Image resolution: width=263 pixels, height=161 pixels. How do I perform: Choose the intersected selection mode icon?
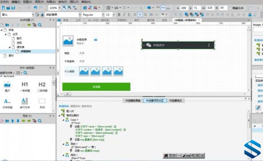click(65, 8)
